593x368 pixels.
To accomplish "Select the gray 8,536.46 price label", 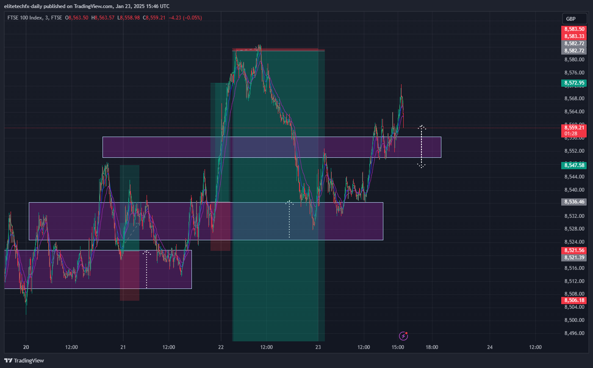I will (x=574, y=202).
